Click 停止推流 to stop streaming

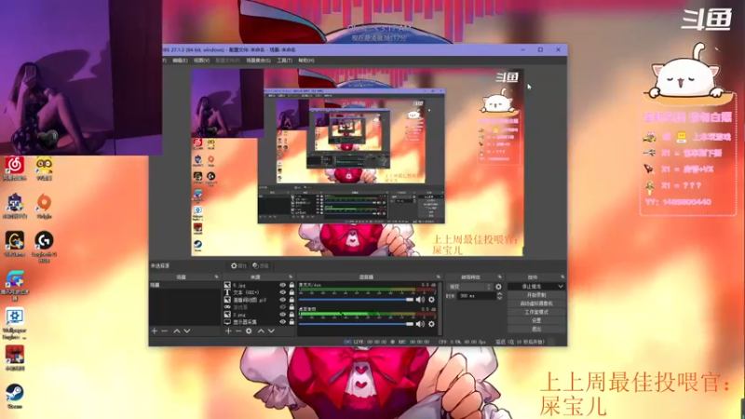click(x=532, y=287)
